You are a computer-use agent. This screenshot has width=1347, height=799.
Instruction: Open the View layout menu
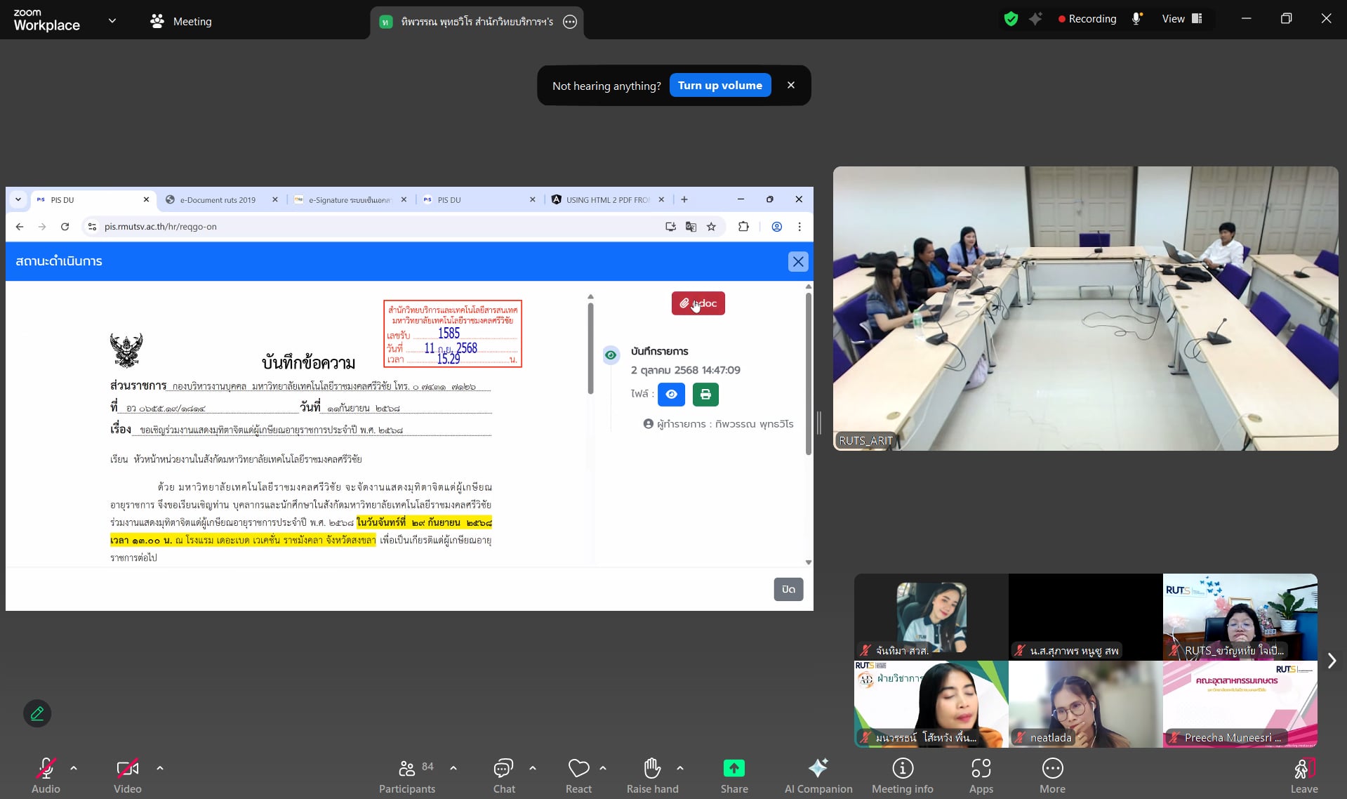(1182, 19)
